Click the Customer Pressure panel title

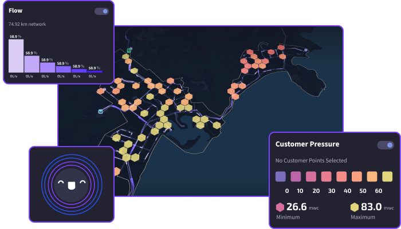(307, 144)
